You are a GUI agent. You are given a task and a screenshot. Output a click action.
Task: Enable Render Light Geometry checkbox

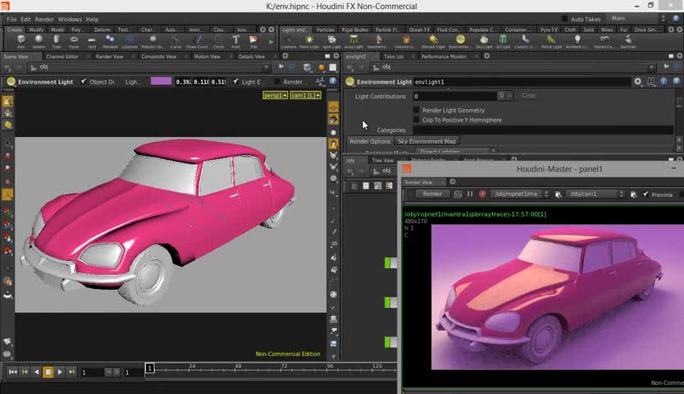(x=417, y=110)
